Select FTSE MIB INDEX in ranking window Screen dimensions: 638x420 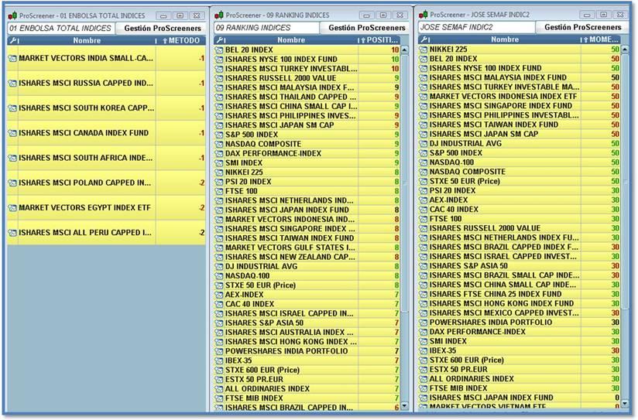tap(307, 398)
